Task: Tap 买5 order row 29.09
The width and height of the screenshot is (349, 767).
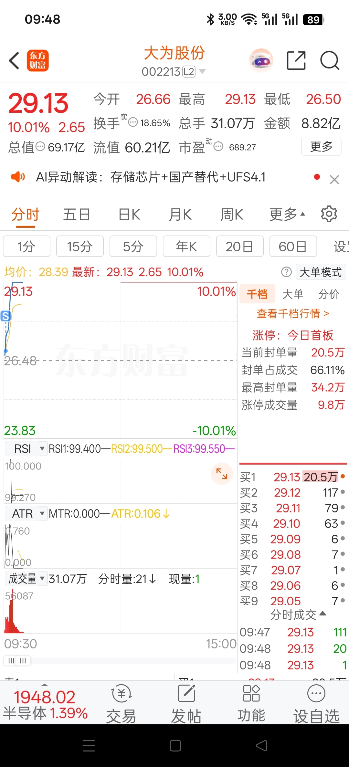Action: [292, 539]
